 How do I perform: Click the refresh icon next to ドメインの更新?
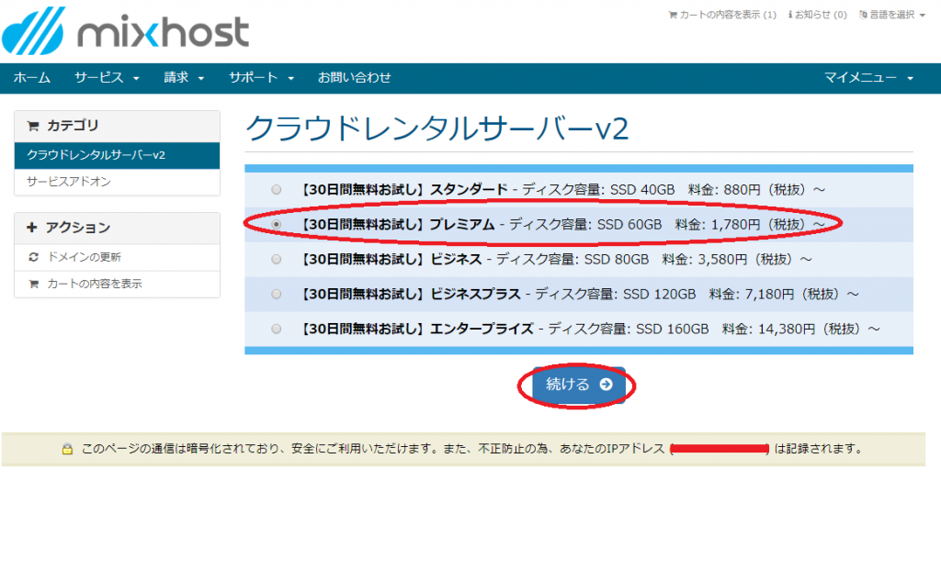34,257
